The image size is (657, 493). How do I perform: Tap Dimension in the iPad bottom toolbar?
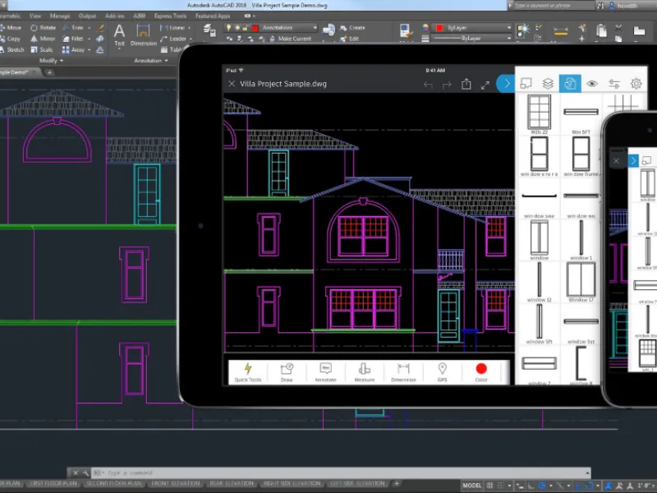click(403, 372)
